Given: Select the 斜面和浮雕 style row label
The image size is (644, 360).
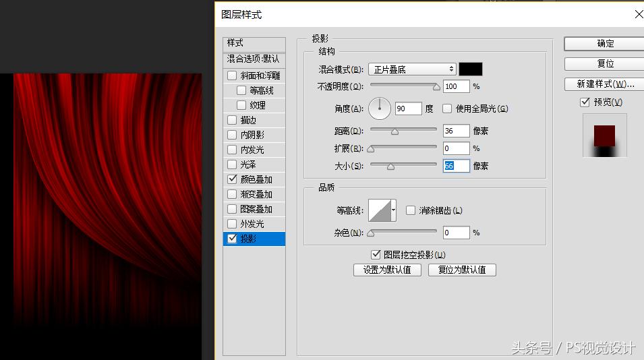Looking at the screenshot, I should (x=260, y=76).
